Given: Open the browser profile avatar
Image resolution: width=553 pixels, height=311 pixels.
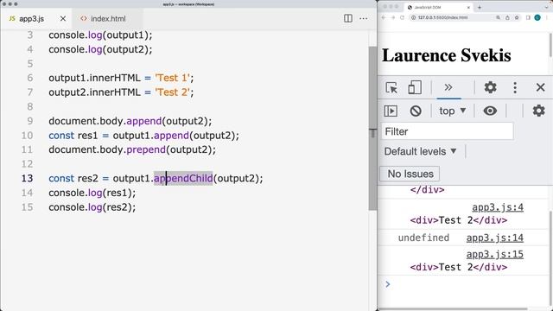Looking at the screenshot, I should 537,17.
